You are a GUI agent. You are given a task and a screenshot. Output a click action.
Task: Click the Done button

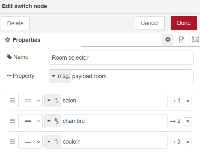click(183, 23)
